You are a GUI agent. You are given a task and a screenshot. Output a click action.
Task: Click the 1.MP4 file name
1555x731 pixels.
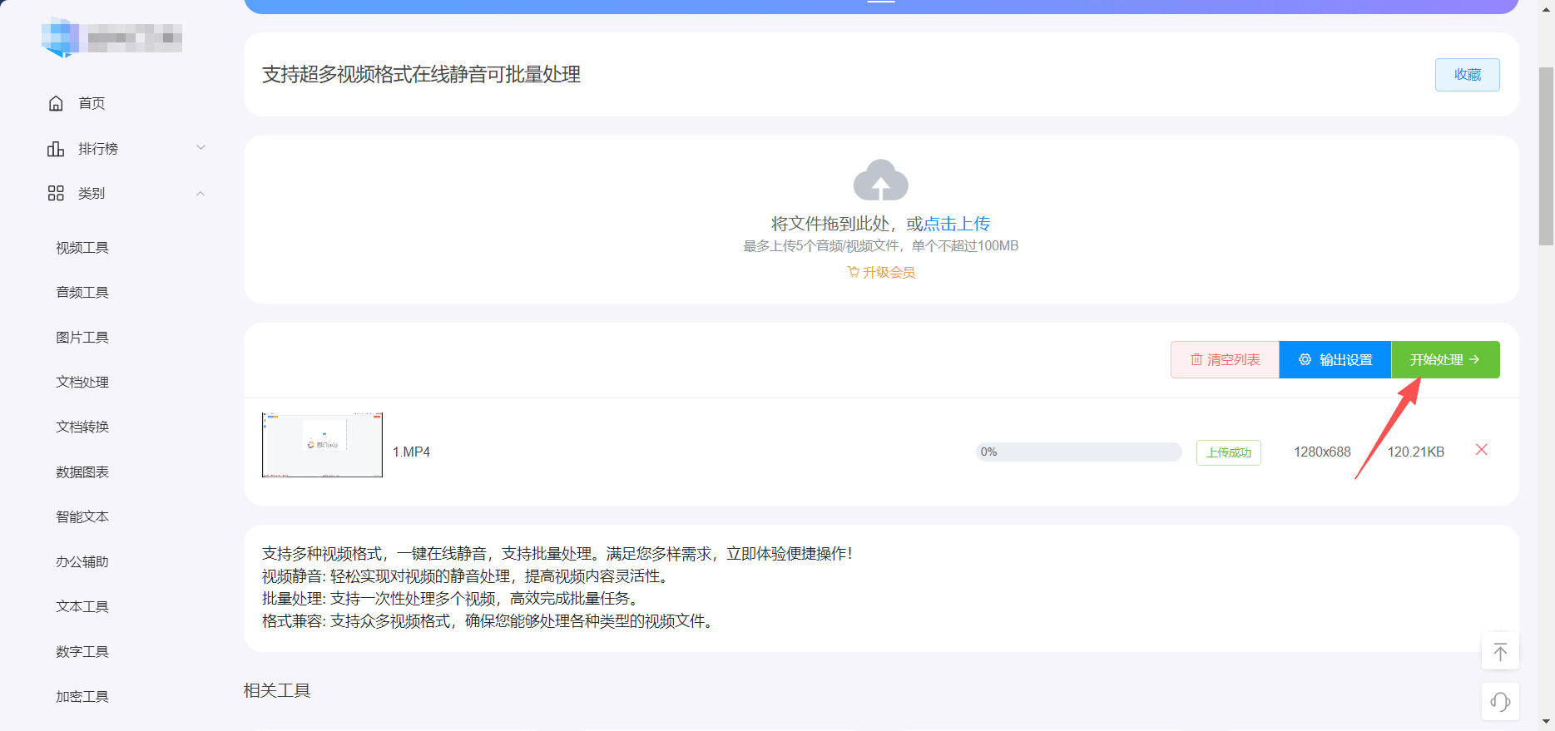411,452
